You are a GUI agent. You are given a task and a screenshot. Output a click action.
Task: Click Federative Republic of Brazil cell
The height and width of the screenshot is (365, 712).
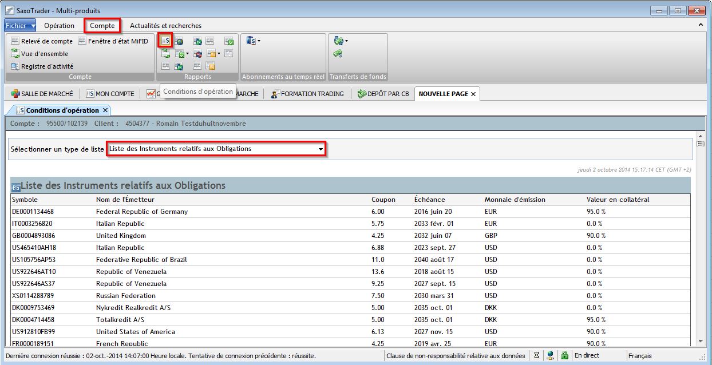click(141, 260)
